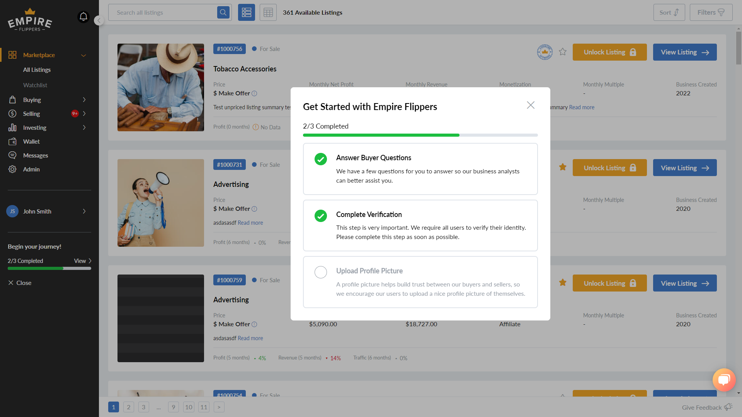Unlock Listing #1000731
This screenshot has height=417, width=742.
pos(609,168)
